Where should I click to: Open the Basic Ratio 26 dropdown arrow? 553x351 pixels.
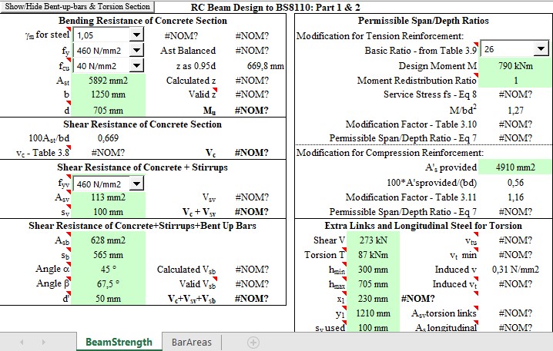(x=541, y=49)
